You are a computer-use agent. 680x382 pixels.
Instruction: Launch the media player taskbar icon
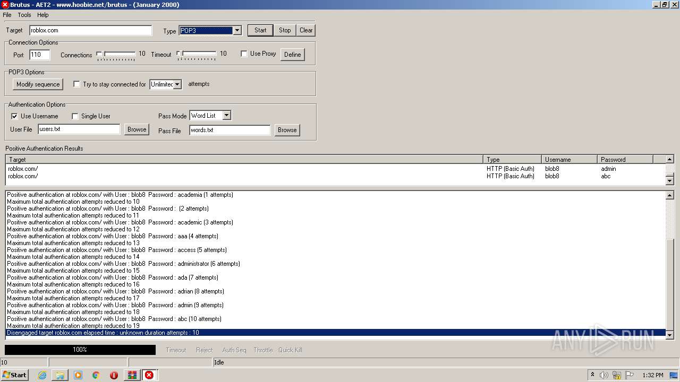[x=78, y=375]
